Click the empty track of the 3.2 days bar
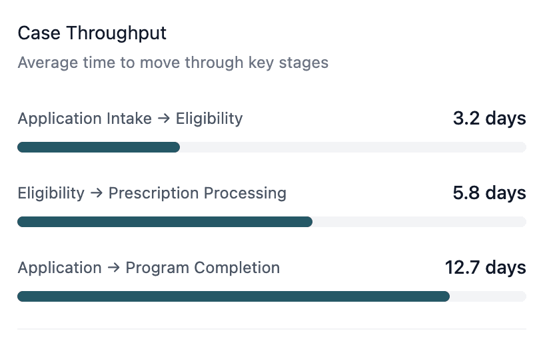Screen dimensions: 549x349 (353, 147)
